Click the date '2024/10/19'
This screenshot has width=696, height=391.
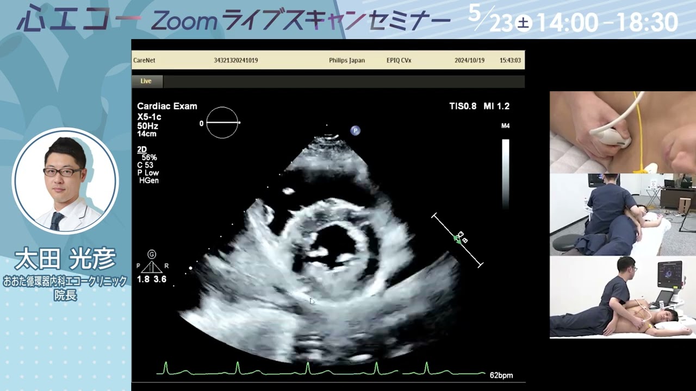click(x=469, y=60)
